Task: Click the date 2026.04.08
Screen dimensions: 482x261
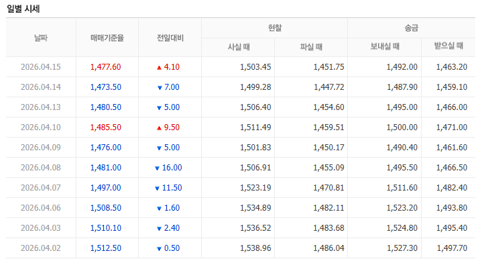Action: point(41,168)
